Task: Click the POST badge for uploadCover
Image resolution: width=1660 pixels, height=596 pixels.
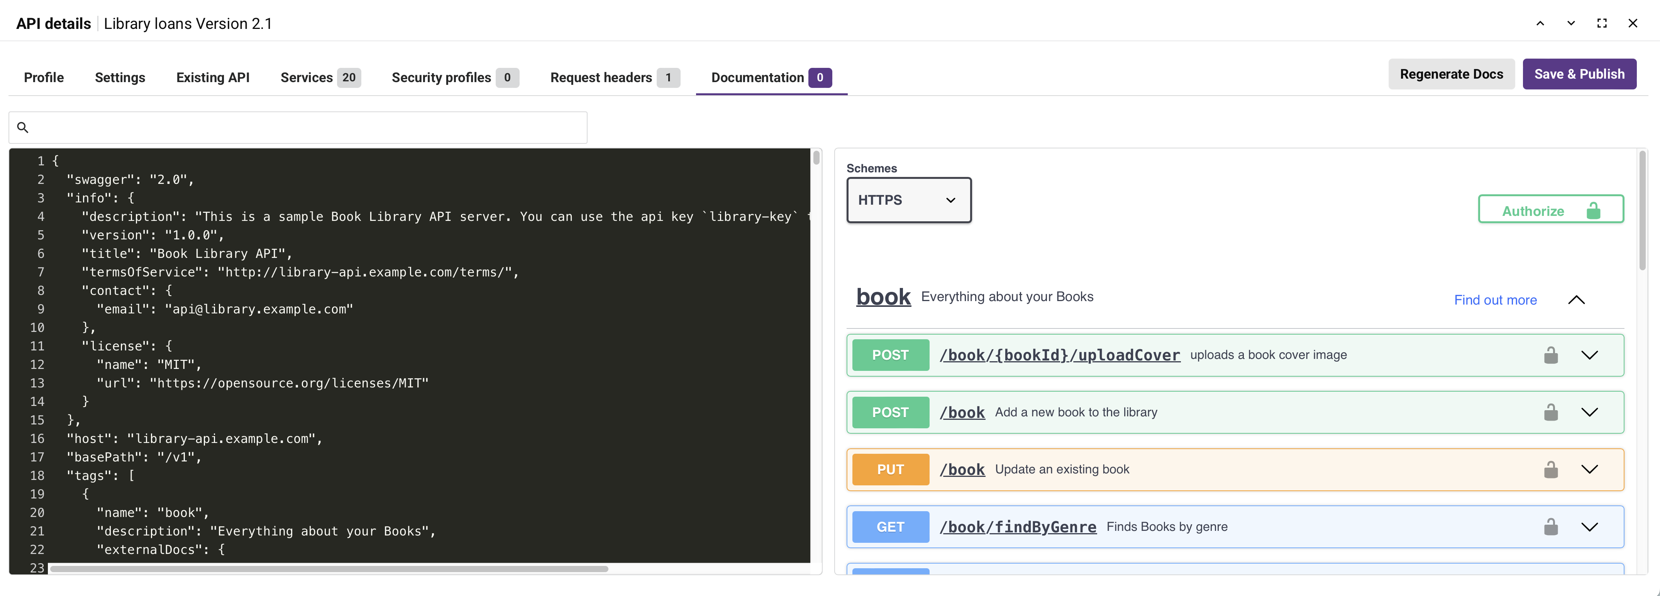Action: [x=891, y=355]
